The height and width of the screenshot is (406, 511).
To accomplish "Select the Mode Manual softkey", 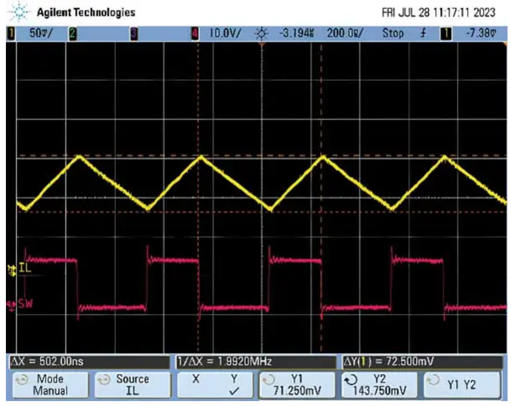I will [50, 385].
